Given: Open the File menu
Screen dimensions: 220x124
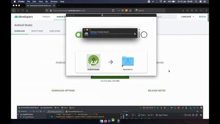Looking at the screenshot, I should point(29,1).
